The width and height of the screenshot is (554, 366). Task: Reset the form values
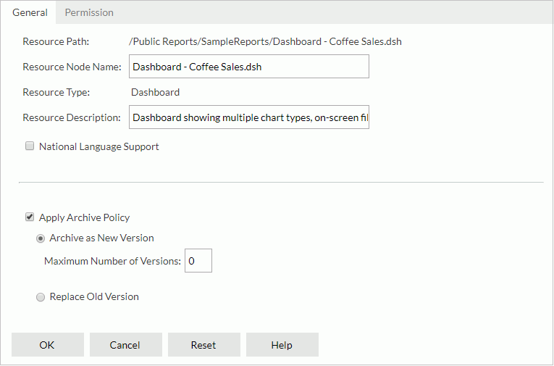pos(204,345)
